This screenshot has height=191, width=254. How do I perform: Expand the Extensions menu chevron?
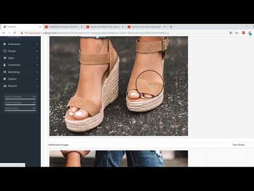[37, 44]
